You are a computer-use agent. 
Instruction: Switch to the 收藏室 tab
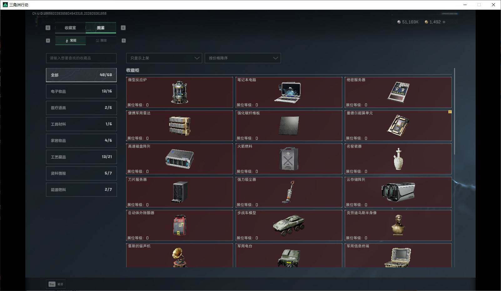pyautogui.click(x=70, y=28)
